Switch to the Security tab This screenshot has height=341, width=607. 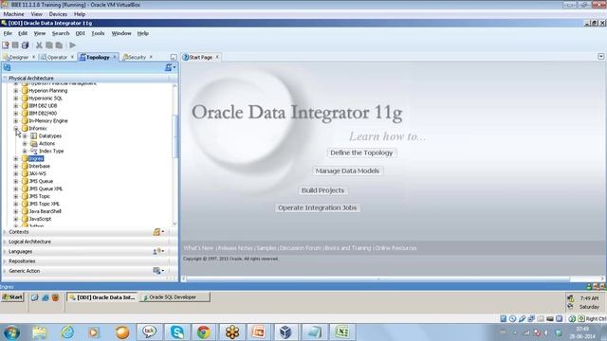click(137, 57)
